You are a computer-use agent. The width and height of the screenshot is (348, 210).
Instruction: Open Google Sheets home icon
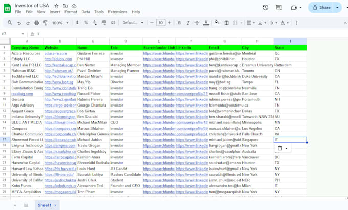click(7, 8)
